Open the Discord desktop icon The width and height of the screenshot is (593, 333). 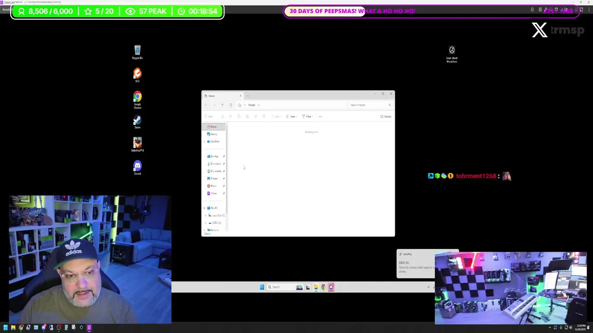coord(137,168)
